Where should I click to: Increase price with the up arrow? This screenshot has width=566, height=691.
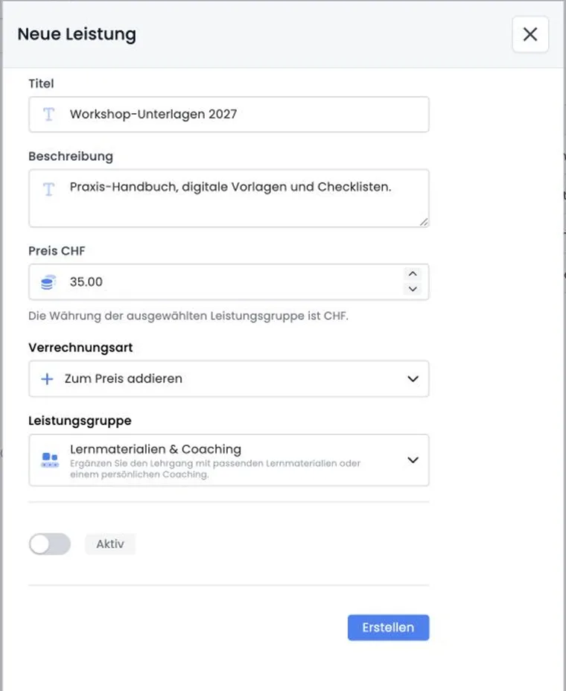click(x=413, y=274)
